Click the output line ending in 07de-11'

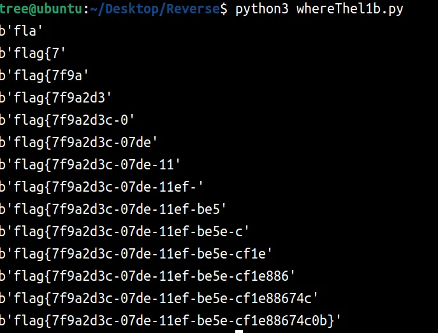pyautogui.click(x=90, y=164)
